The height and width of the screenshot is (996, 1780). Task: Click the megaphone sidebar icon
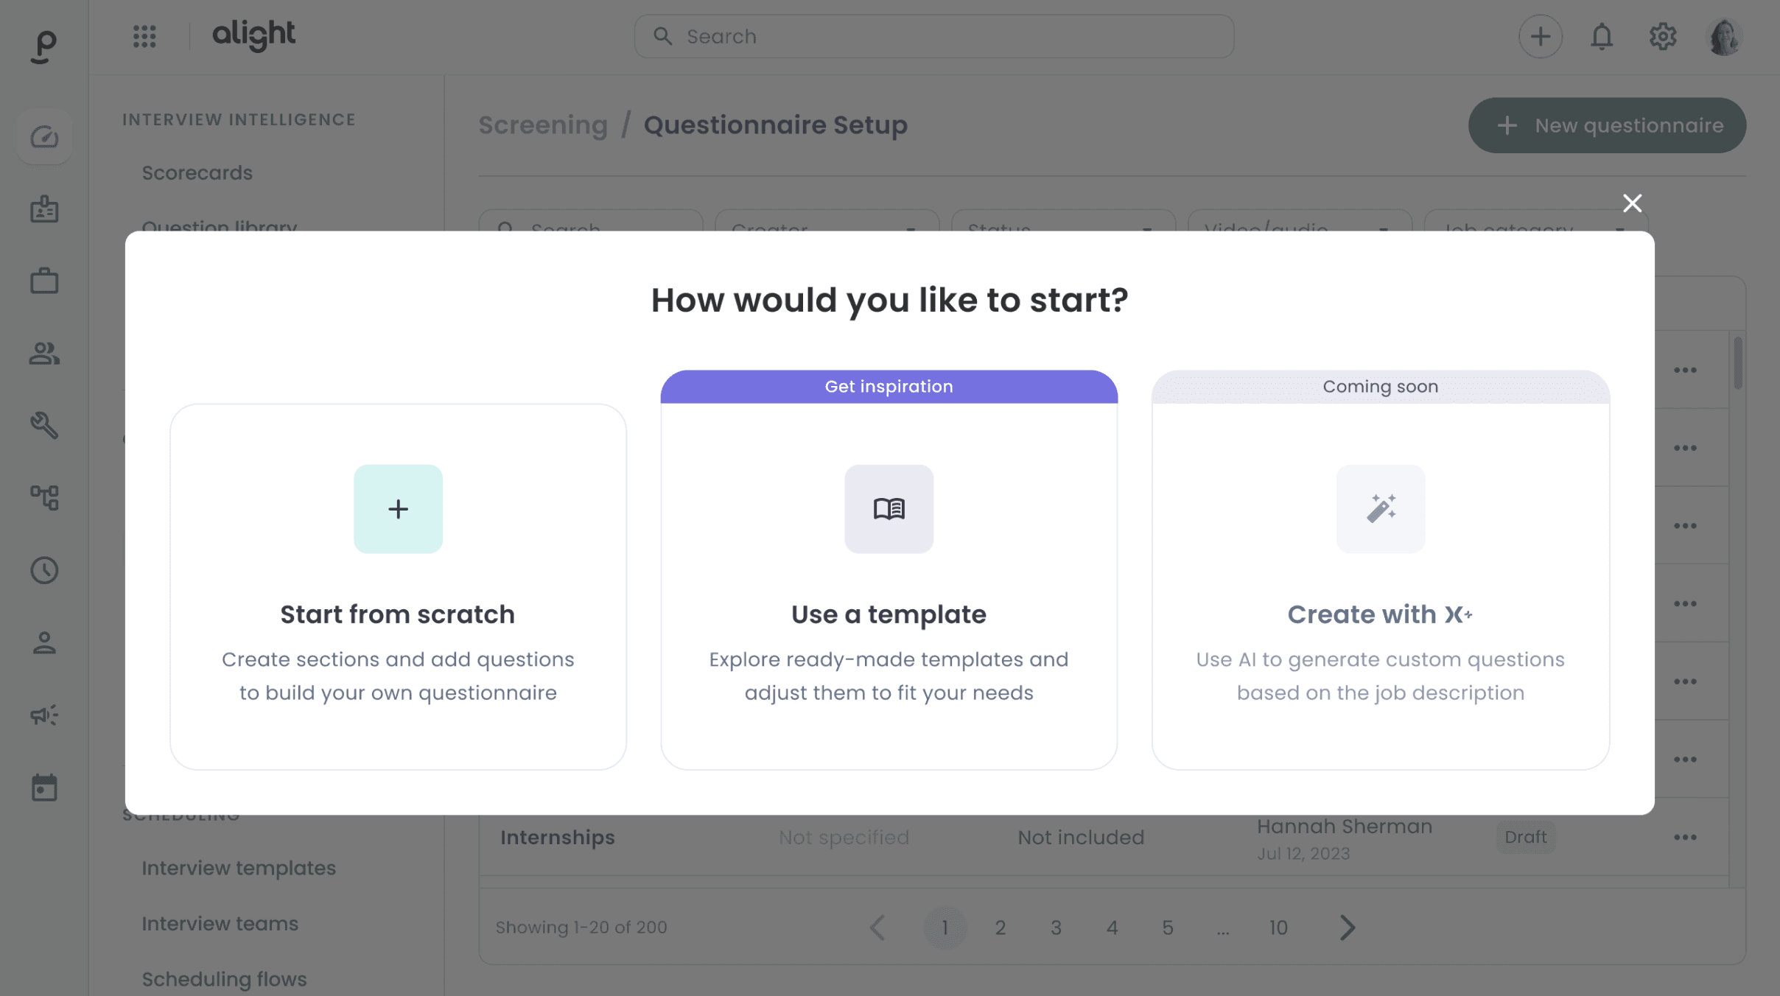point(44,715)
